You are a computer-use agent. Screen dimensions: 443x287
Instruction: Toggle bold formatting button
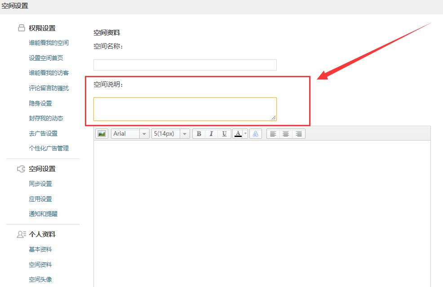(199, 133)
